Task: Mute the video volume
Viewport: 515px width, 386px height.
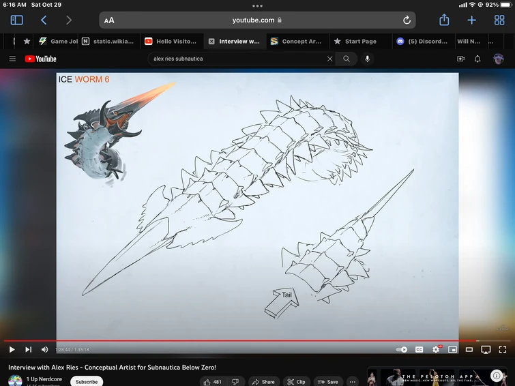Action: (44, 350)
